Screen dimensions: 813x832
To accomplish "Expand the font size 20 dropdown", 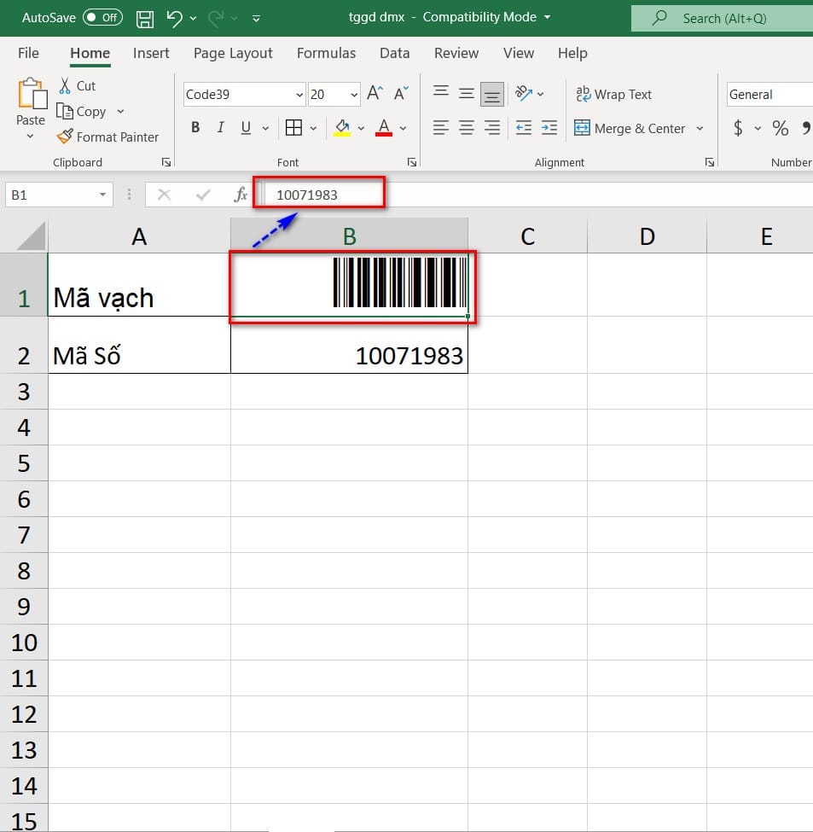I will click(x=354, y=95).
